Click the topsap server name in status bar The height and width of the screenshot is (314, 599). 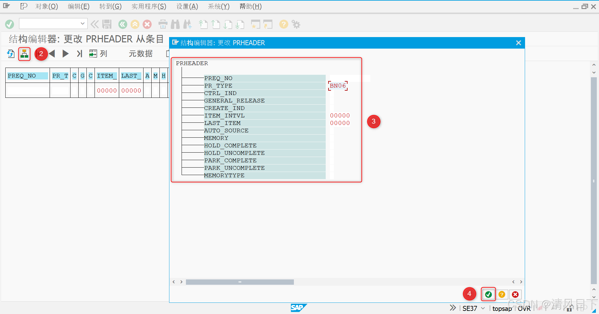click(502, 308)
